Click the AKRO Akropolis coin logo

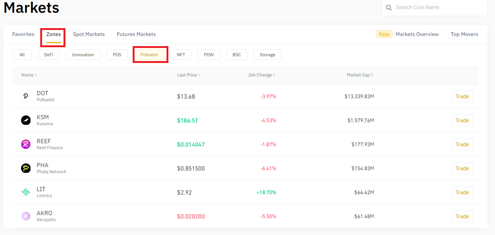tap(26, 216)
